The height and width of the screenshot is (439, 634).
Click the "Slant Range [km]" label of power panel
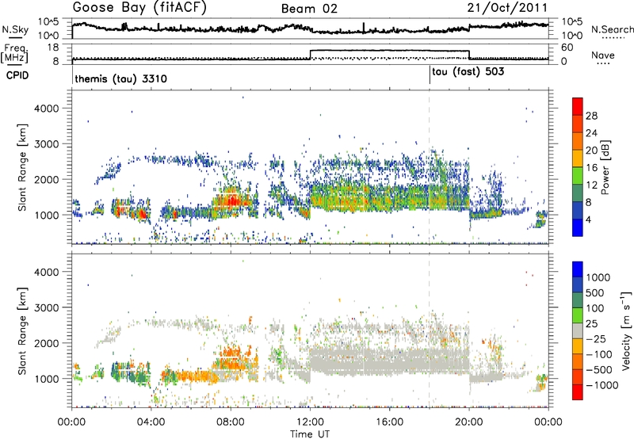[x=23, y=167]
